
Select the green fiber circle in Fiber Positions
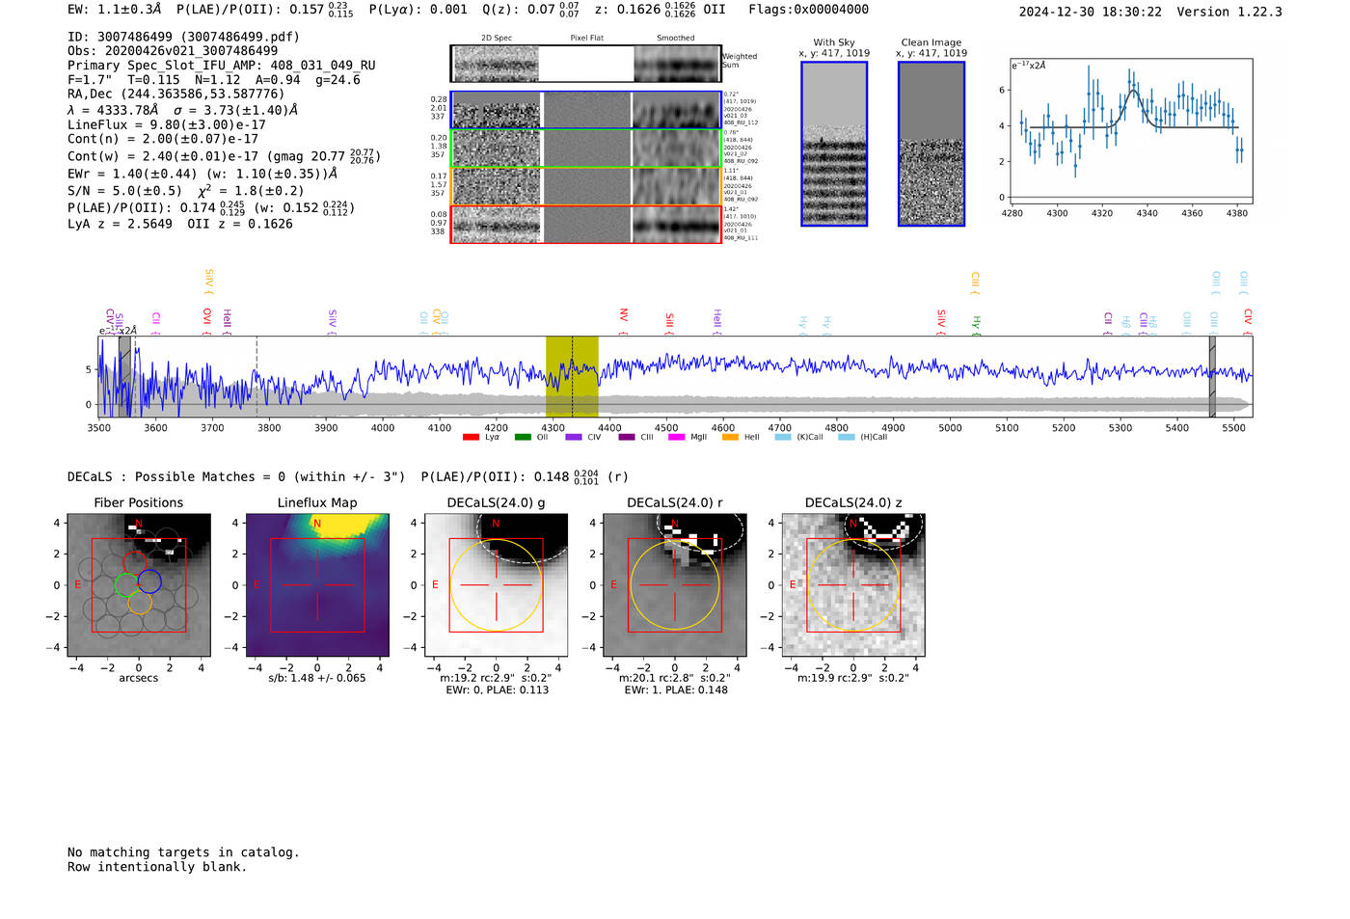126,584
